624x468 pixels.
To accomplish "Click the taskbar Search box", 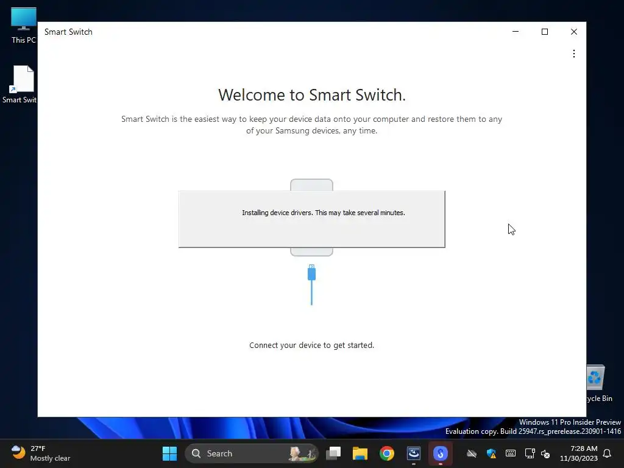I will pyautogui.click(x=252, y=453).
